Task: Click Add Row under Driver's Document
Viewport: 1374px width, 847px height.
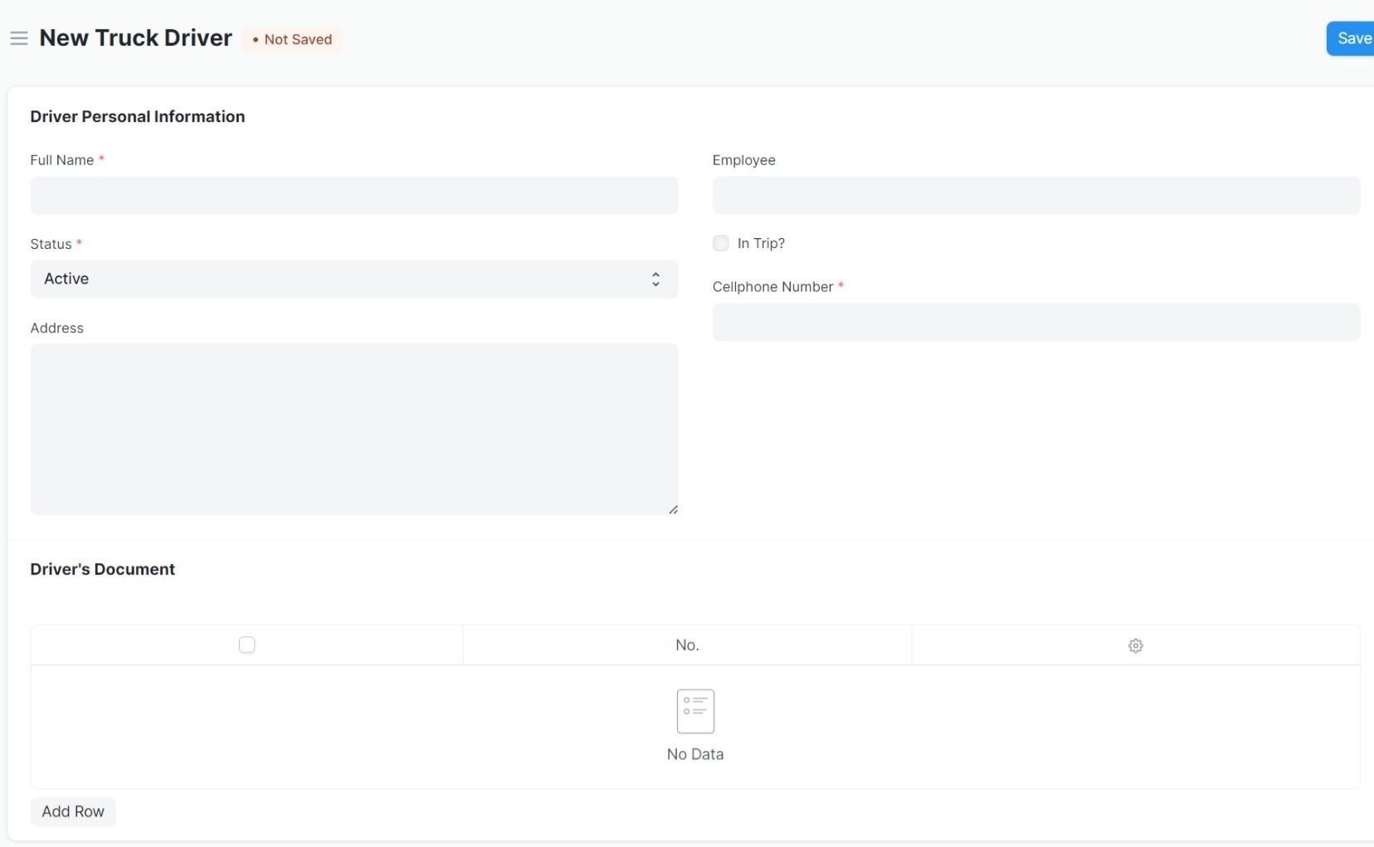Action: [72, 811]
